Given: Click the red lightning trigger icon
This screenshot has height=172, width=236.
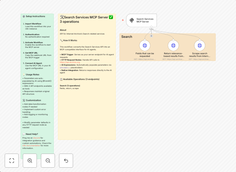Looking at the screenshot, I should [123, 20].
